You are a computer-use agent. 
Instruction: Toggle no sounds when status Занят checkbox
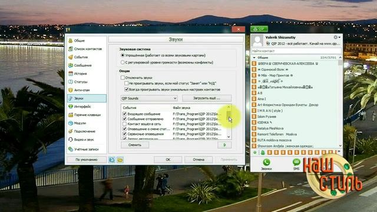(x=127, y=83)
